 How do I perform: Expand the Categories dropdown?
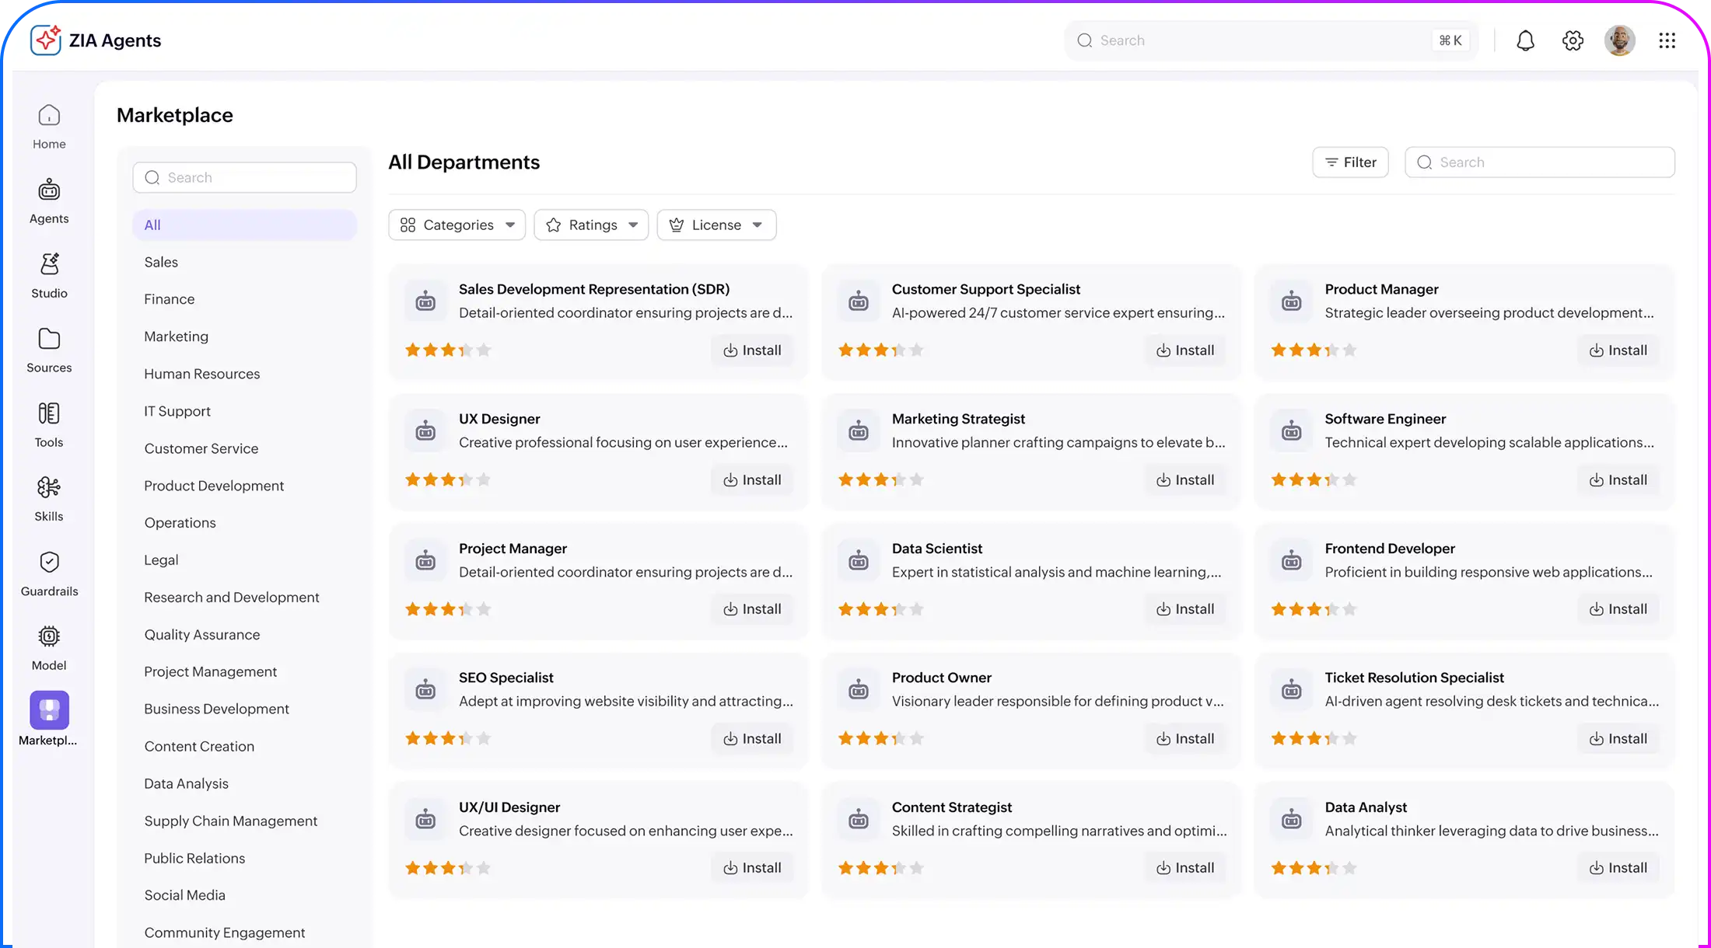[x=457, y=225]
